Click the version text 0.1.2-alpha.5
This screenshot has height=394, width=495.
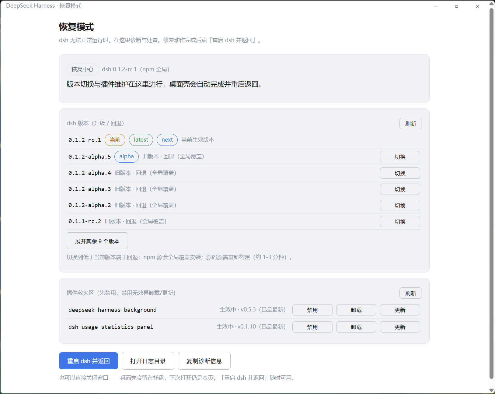pos(89,157)
